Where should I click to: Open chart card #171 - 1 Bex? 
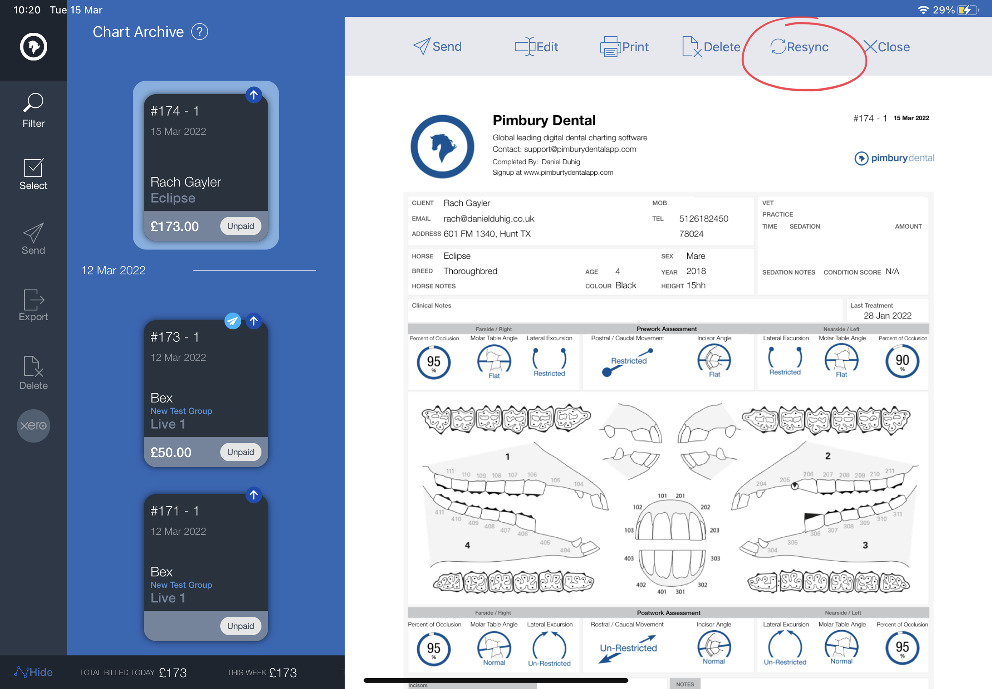(x=206, y=567)
